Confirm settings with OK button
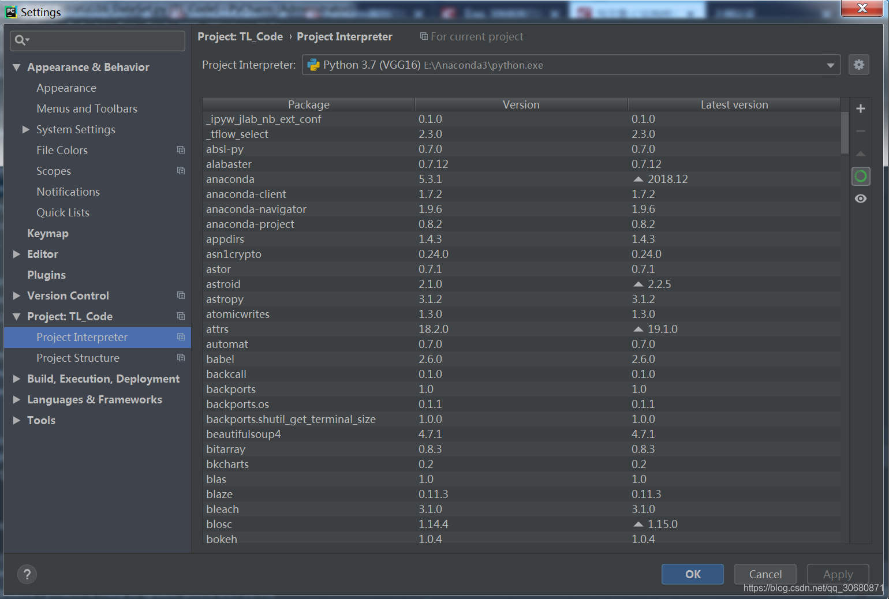The height and width of the screenshot is (599, 889). pyautogui.click(x=693, y=574)
